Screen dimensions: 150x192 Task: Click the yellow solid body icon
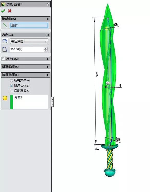tap(5, 98)
